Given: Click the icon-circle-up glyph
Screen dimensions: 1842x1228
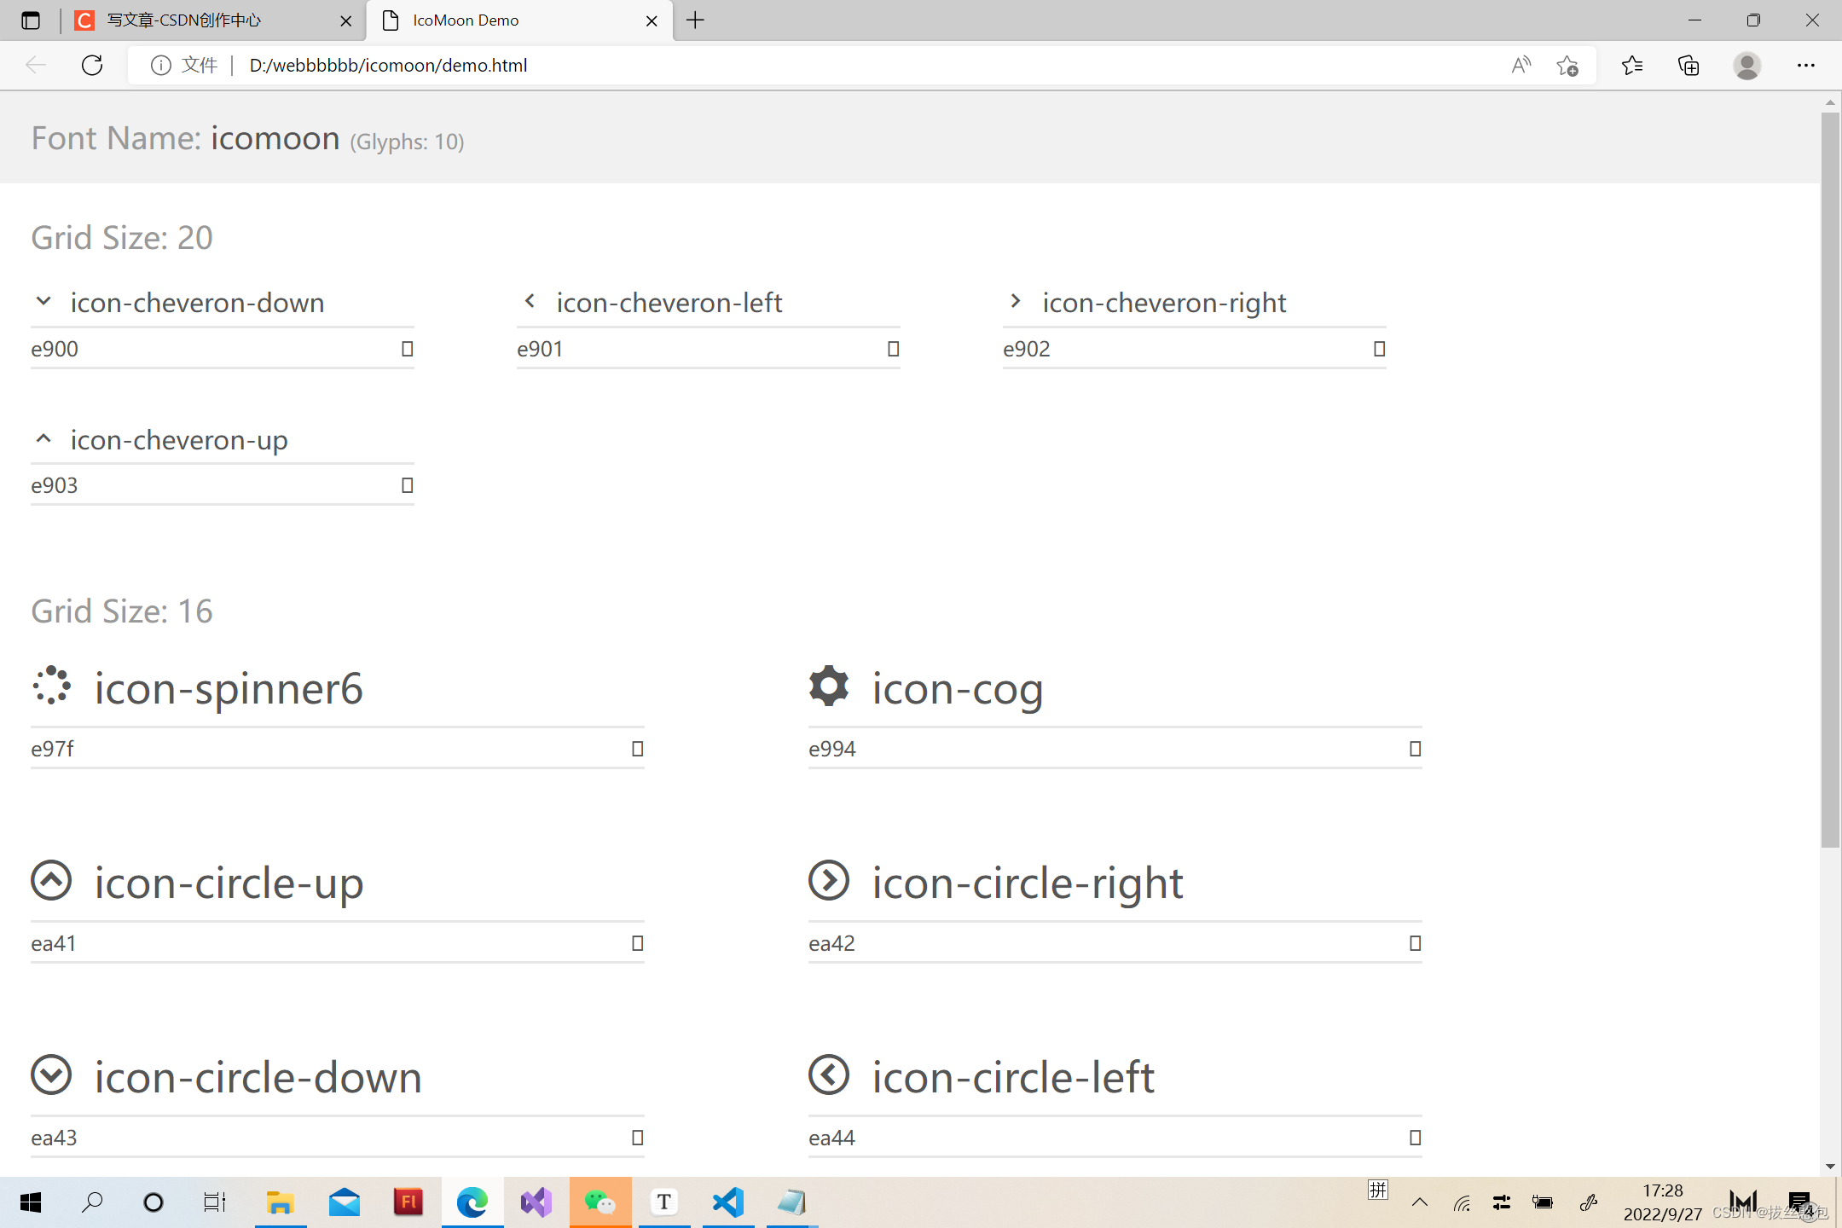Looking at the screenshot, I should (51, 882).
